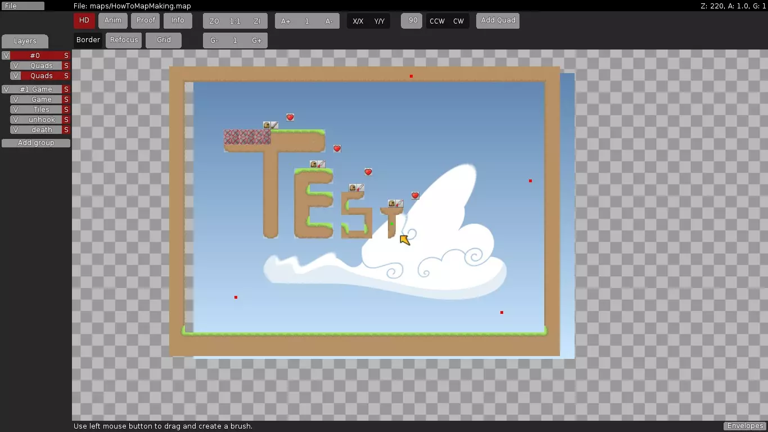
Task: Click Add group in Layers panel
Action: click(x=36, y=143)
